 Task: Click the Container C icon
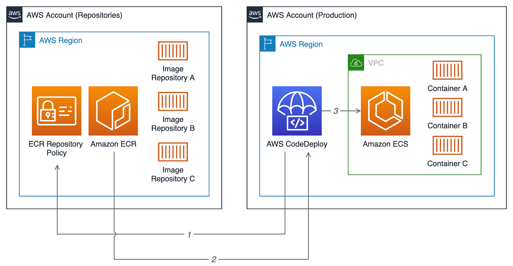[447, 145]
